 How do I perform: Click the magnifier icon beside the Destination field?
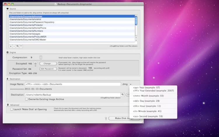point(123,95)
